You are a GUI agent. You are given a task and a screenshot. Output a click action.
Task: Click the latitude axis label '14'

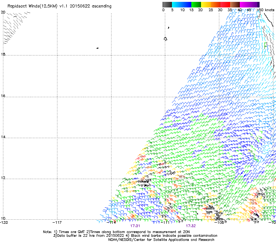3,137
